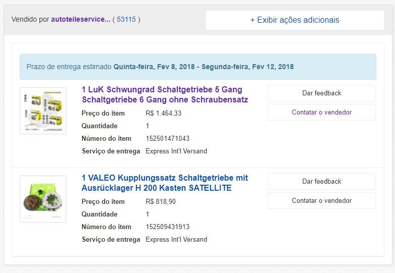Contact seller about LuK Schwungrad item
Image resolution: width=395 pixels, height=273 pixels.
(321, 112)
